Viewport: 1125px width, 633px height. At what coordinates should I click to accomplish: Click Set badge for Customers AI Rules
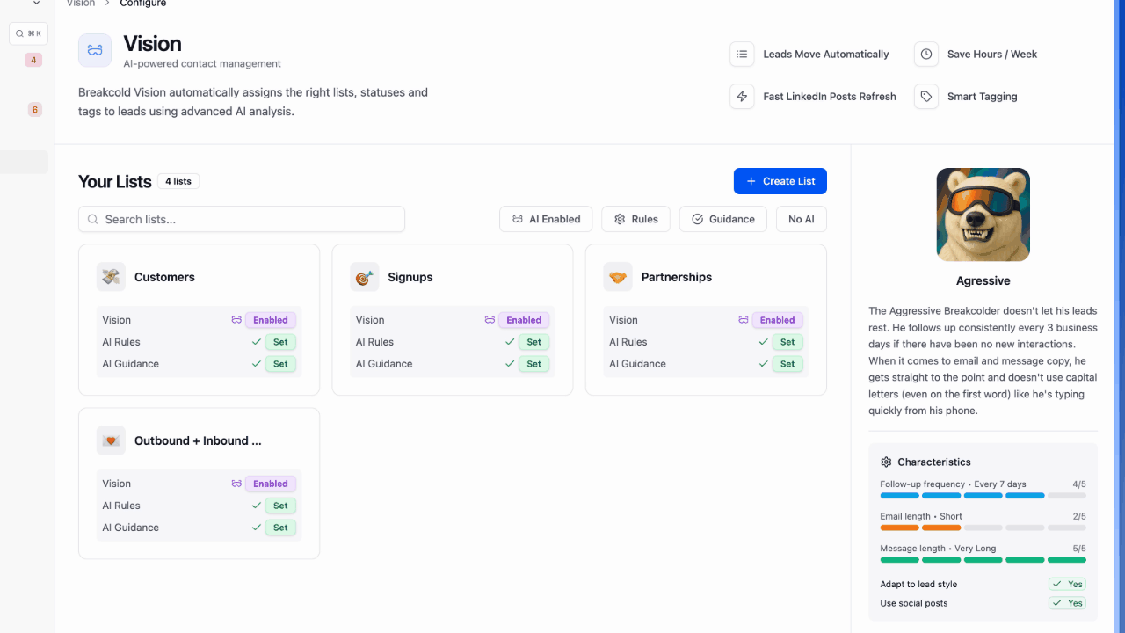(x=280, y=342)
